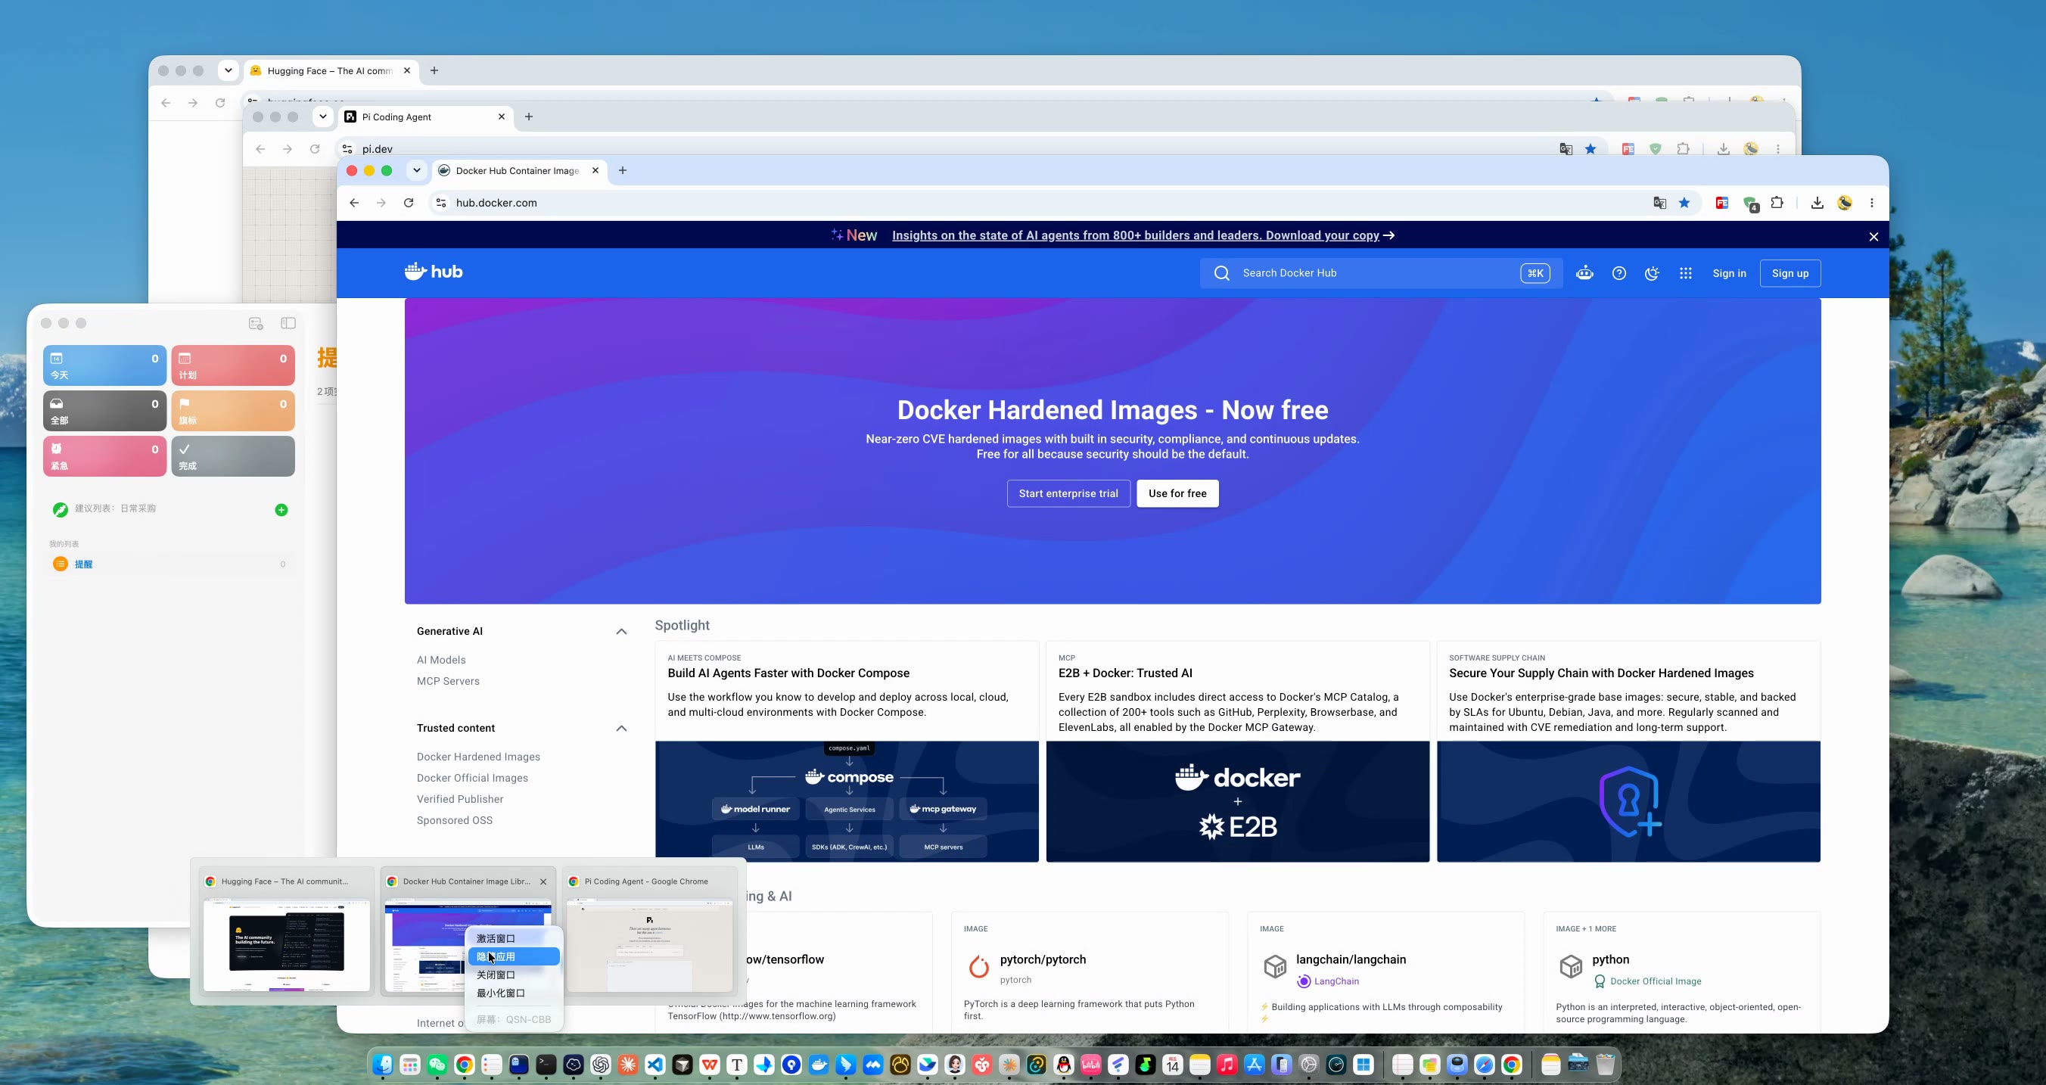Click the Sign up button
The image size is (2046, 1085).
(x=1790, y=273)
